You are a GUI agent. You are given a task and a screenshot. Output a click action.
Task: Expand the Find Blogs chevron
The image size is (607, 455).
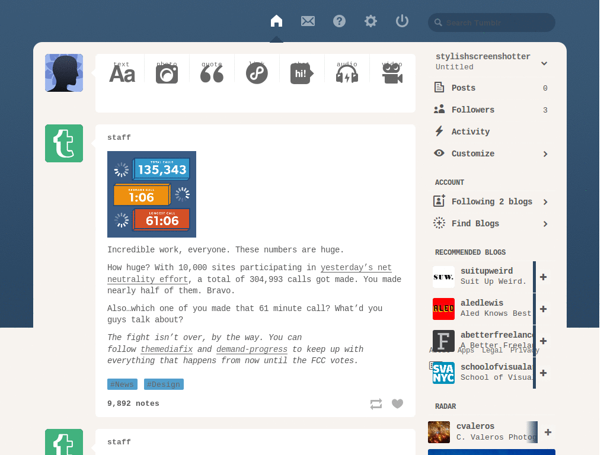(x=545, y=224)
